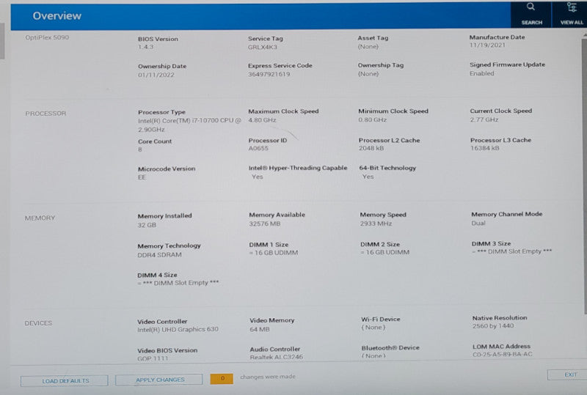
Task: Click Apply Changes button
Action: pos(159,380)
